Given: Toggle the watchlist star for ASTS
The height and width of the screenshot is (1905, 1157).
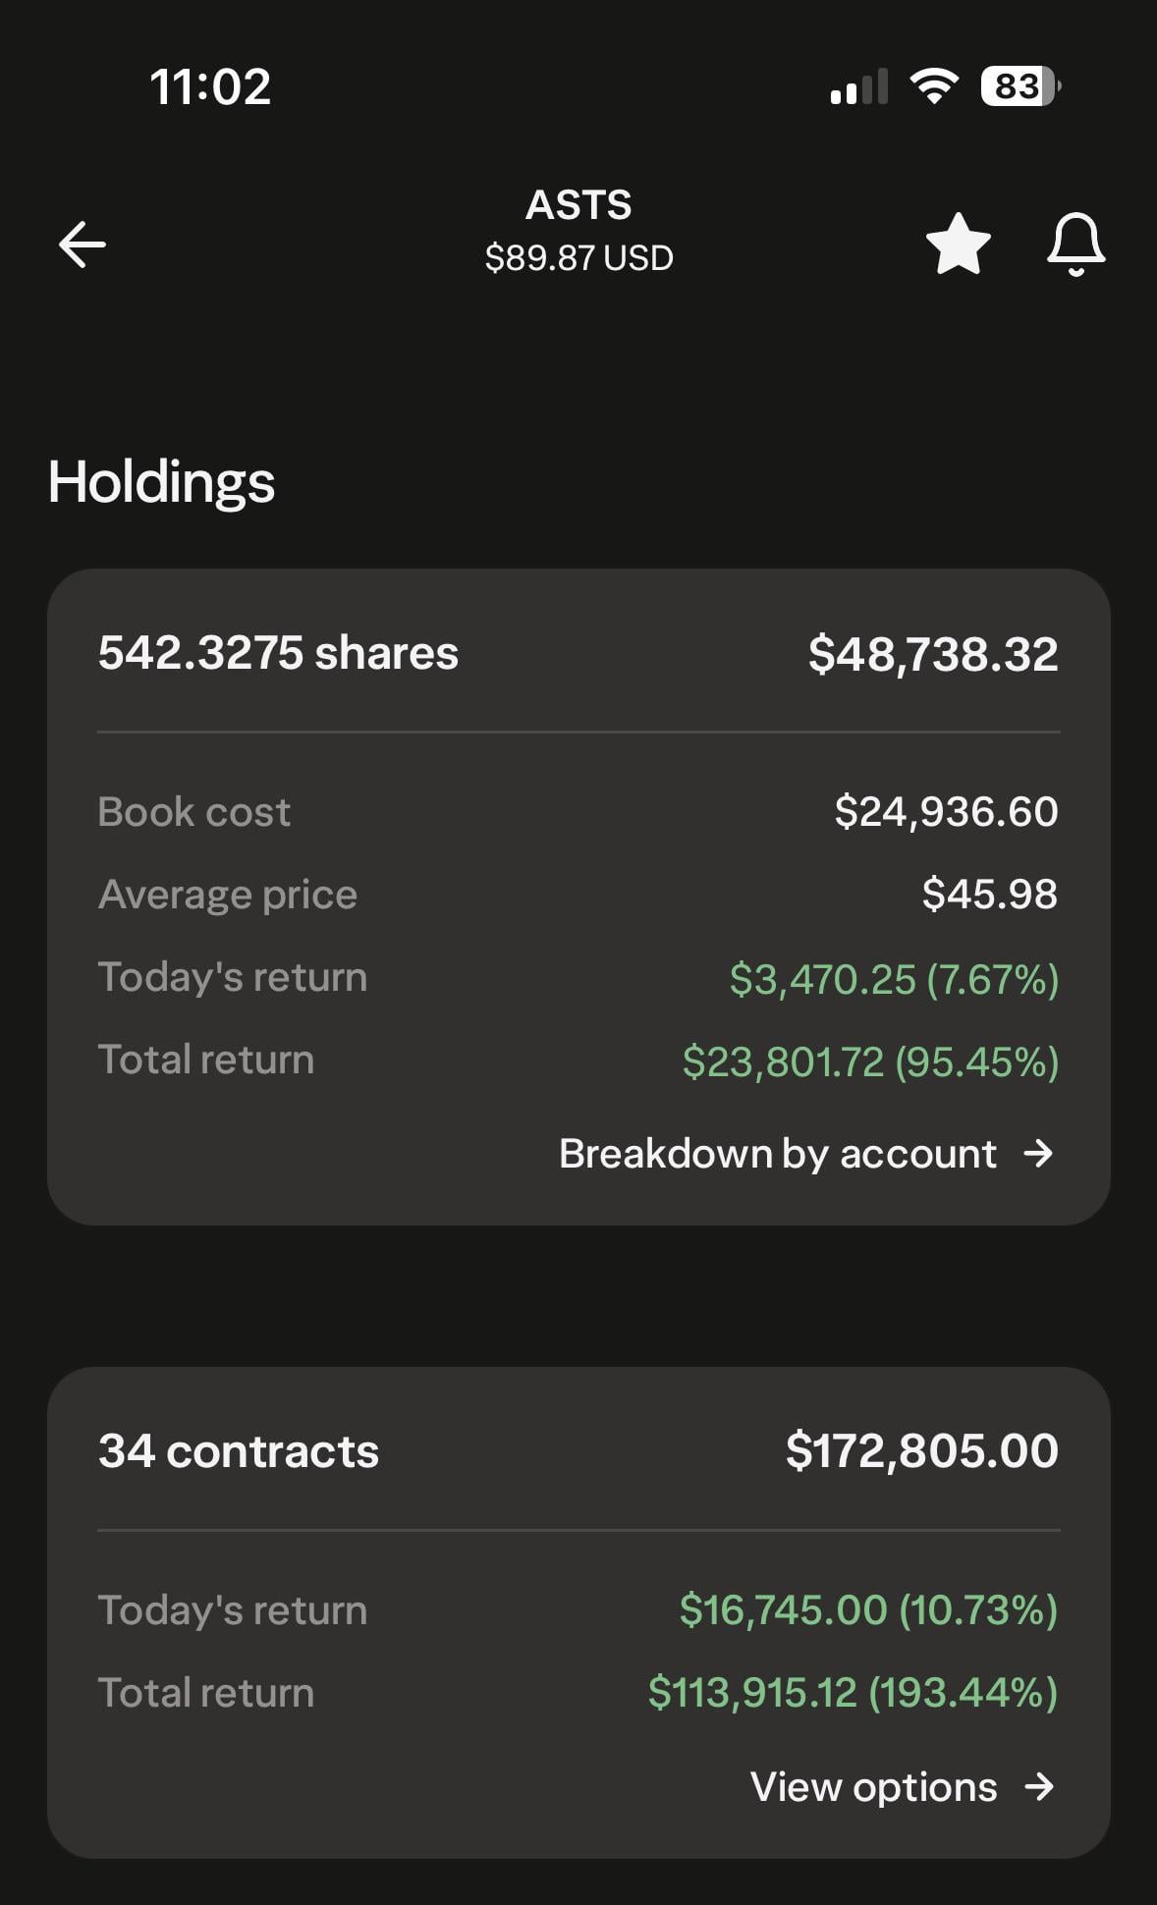Looking at the screenshot, I should (959, 244).
